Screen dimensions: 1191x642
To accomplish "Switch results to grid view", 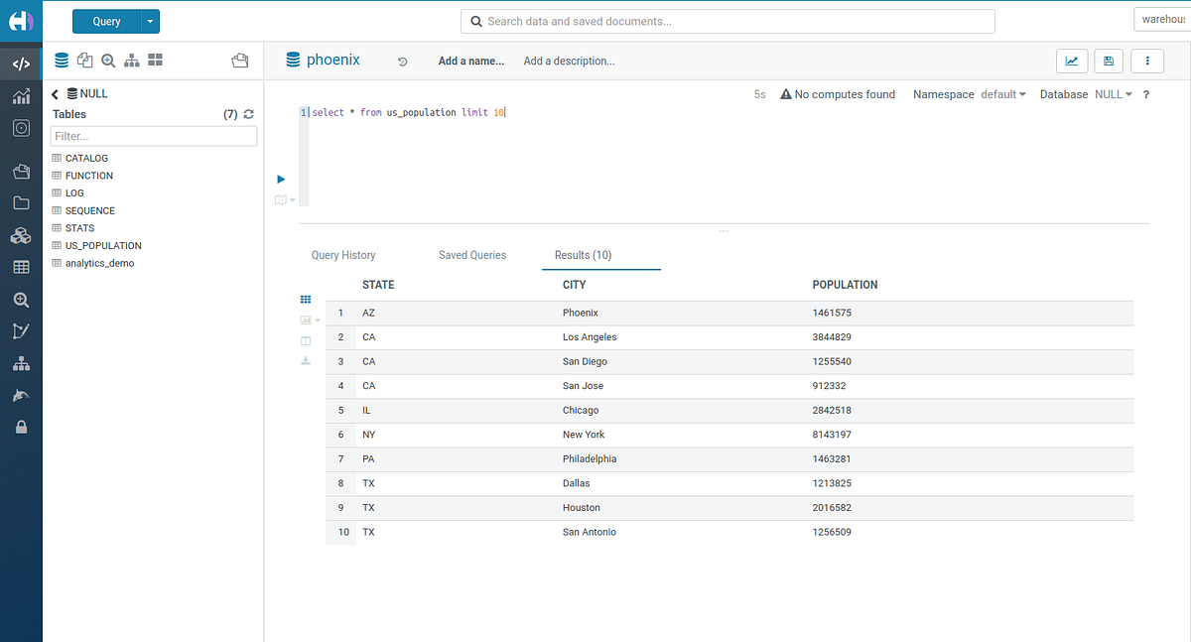I will pos(306,299).
